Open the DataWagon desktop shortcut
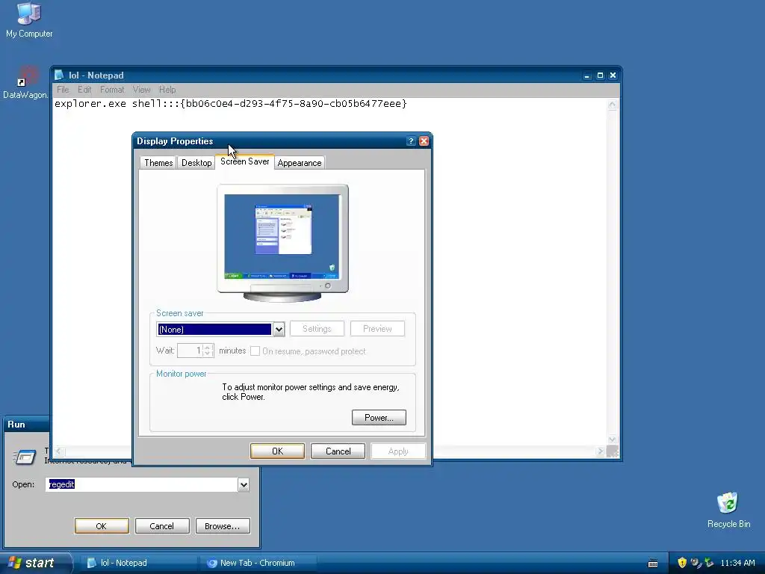Screen dimensions: 765x574 coord(25,82)
